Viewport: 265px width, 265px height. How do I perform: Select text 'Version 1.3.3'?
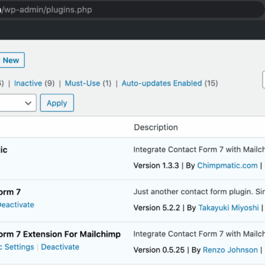156,166
